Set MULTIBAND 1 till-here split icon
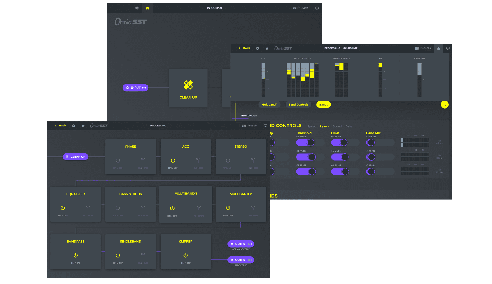 pyautogui.click(x=199, y=208)
